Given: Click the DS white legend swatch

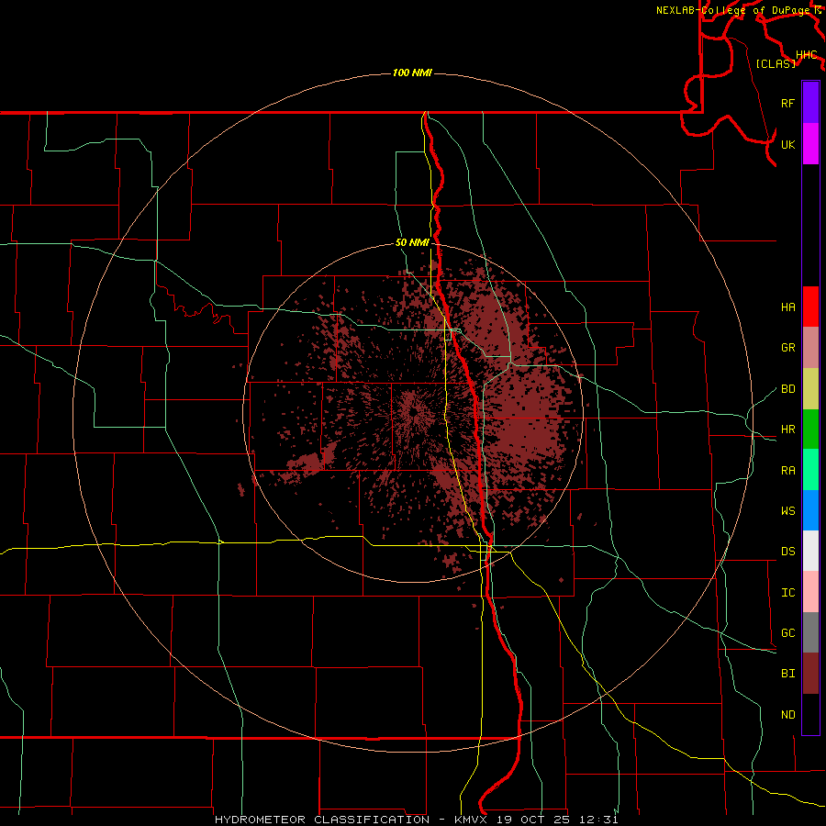Looking at the screenshot, I should click(810, 551).
